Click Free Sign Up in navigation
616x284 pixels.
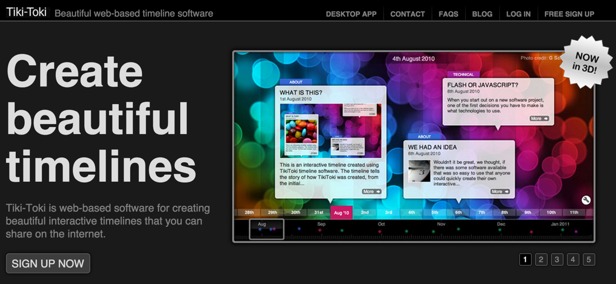tap(569, 14)
